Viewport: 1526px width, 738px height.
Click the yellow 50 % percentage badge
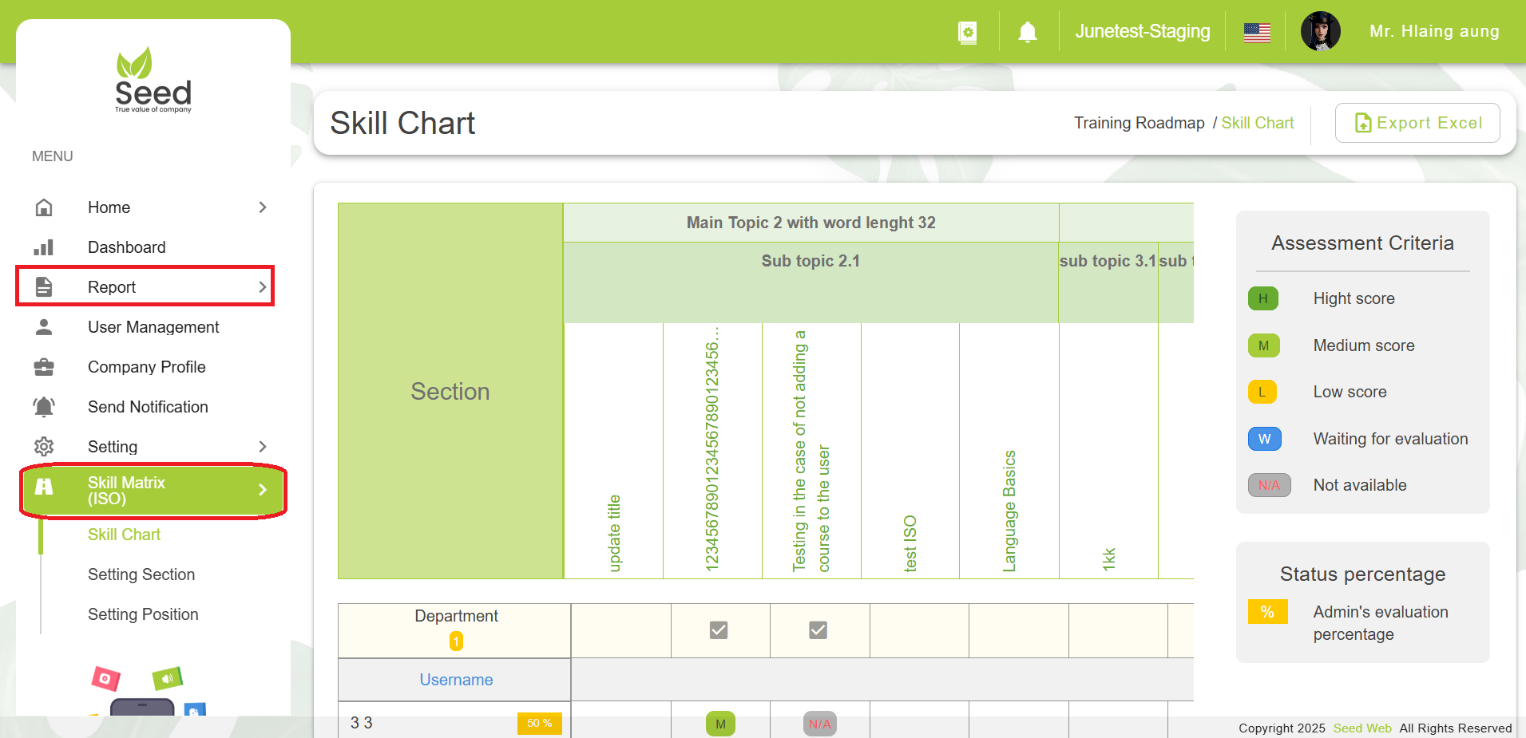pos(539,723)
